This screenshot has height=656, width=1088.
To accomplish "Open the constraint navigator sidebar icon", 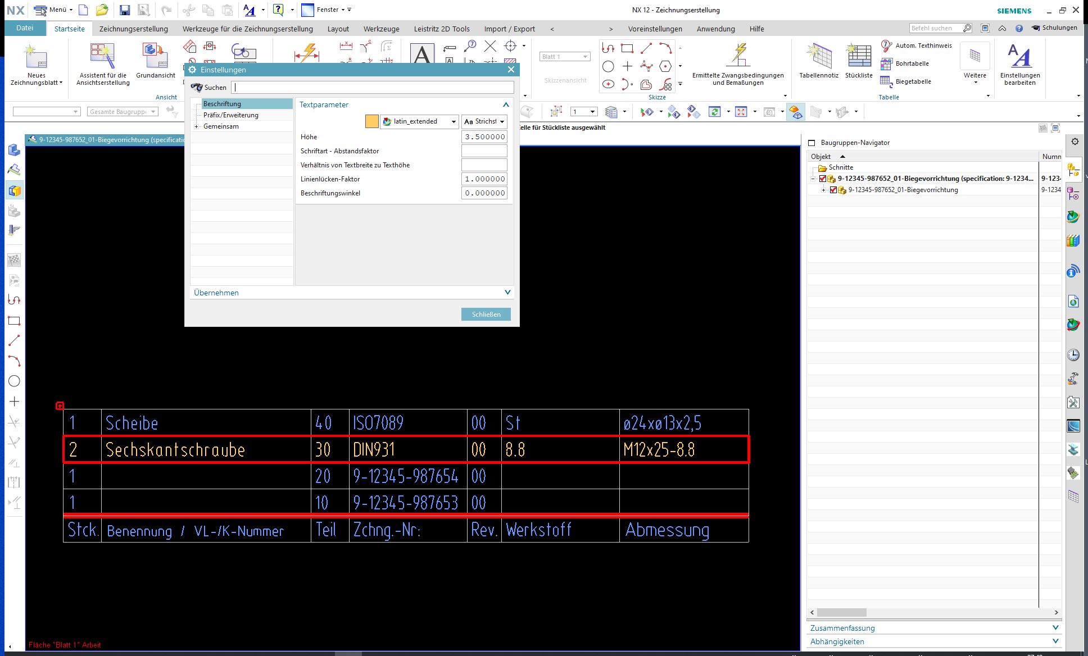I will tap(1073, 194).
